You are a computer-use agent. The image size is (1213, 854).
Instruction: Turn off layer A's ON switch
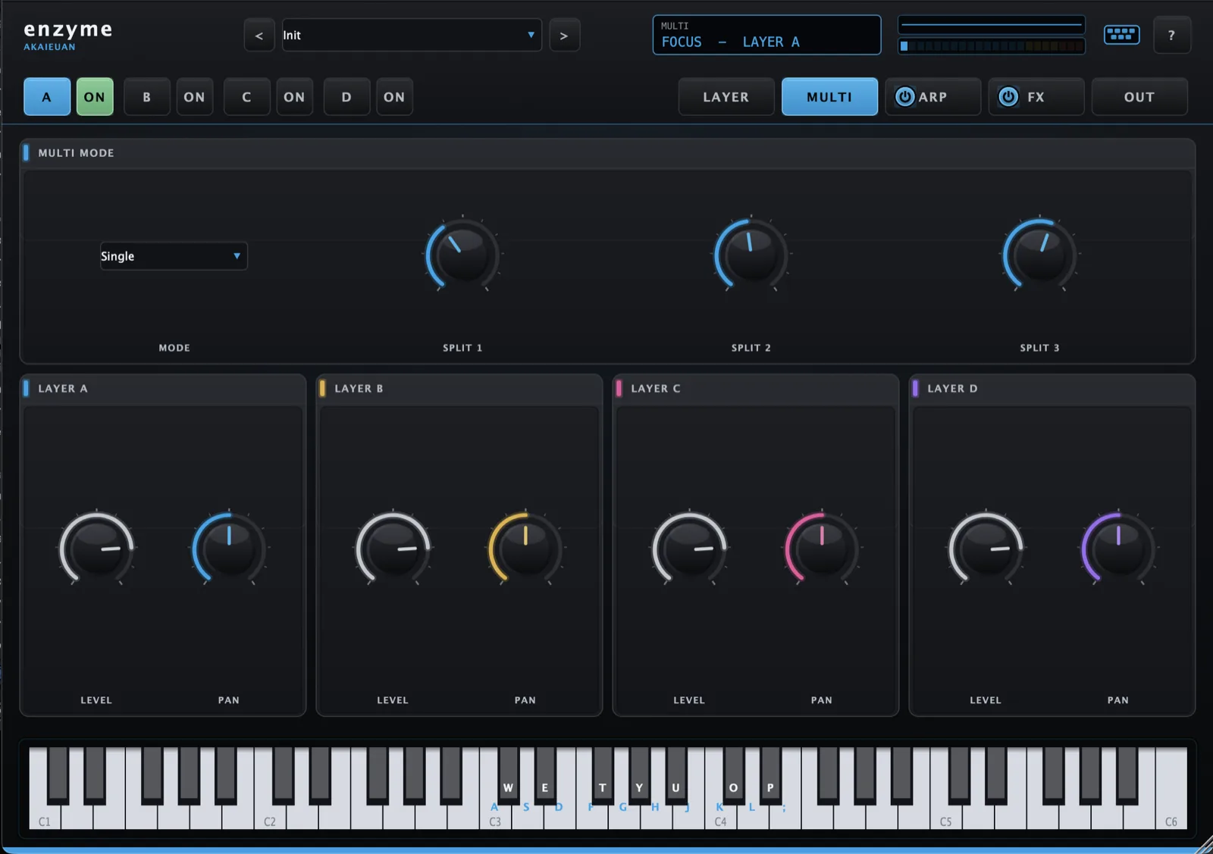click(95, 97)
